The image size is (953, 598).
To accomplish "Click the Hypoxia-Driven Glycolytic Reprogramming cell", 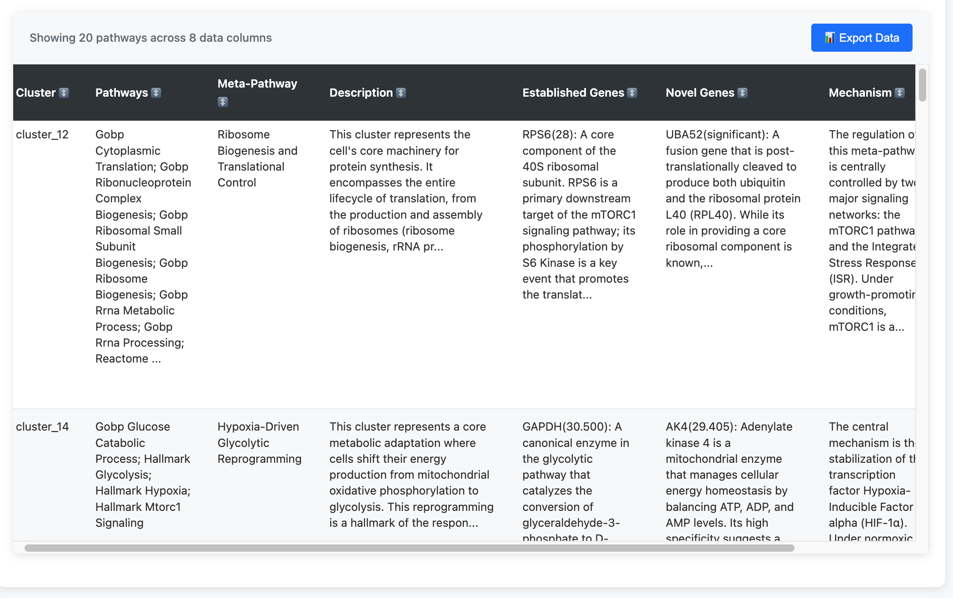I will tap(258, 443).
